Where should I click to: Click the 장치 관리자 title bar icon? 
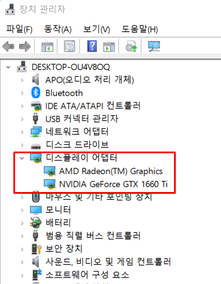click(x=10, y=9)
